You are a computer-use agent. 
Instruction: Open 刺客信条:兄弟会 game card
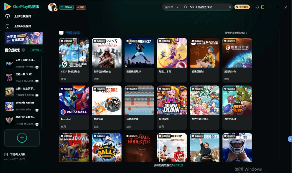click(x=107, y=60)
